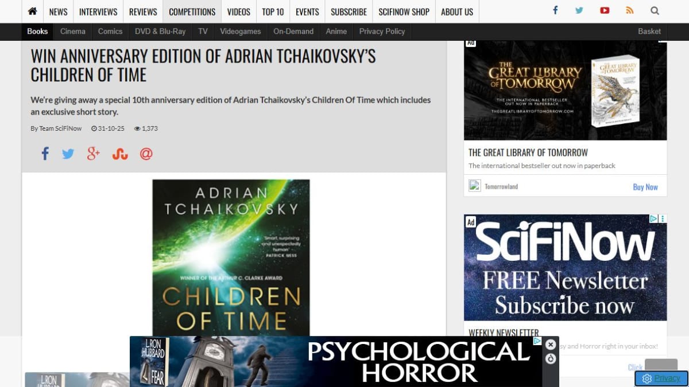The image size is (689, 387).
Task: Go to the home page icon
Action: pos(33,11)
